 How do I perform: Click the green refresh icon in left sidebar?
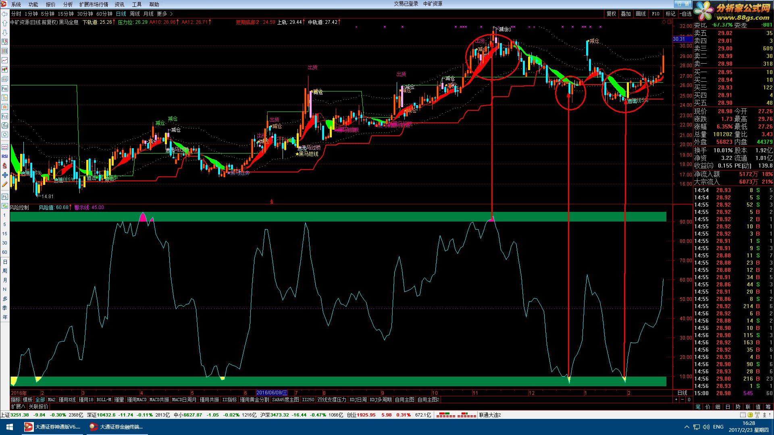(5, 206)
